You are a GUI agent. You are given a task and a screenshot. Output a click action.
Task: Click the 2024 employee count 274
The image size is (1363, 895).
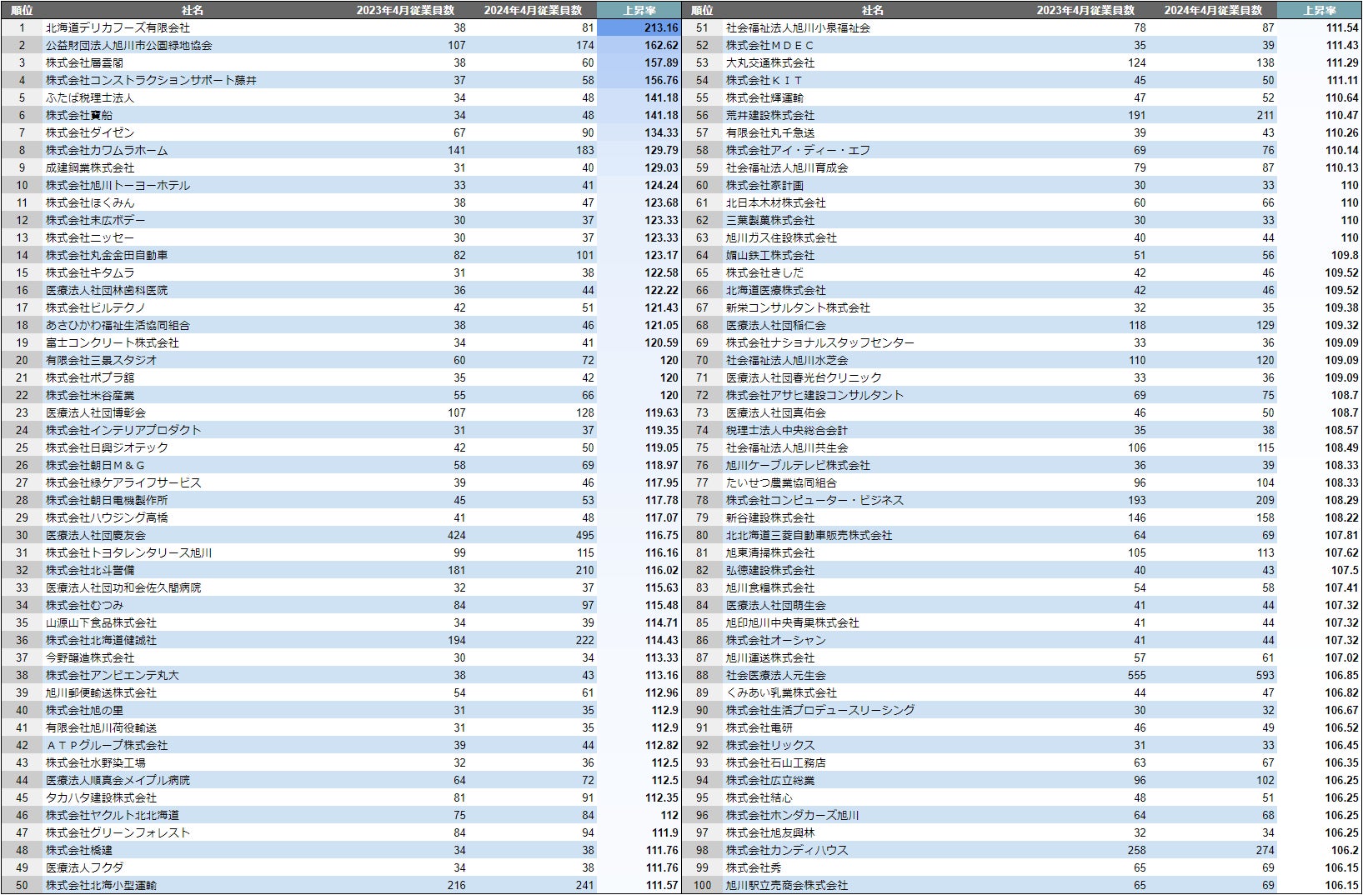(x=1265, y=850)
